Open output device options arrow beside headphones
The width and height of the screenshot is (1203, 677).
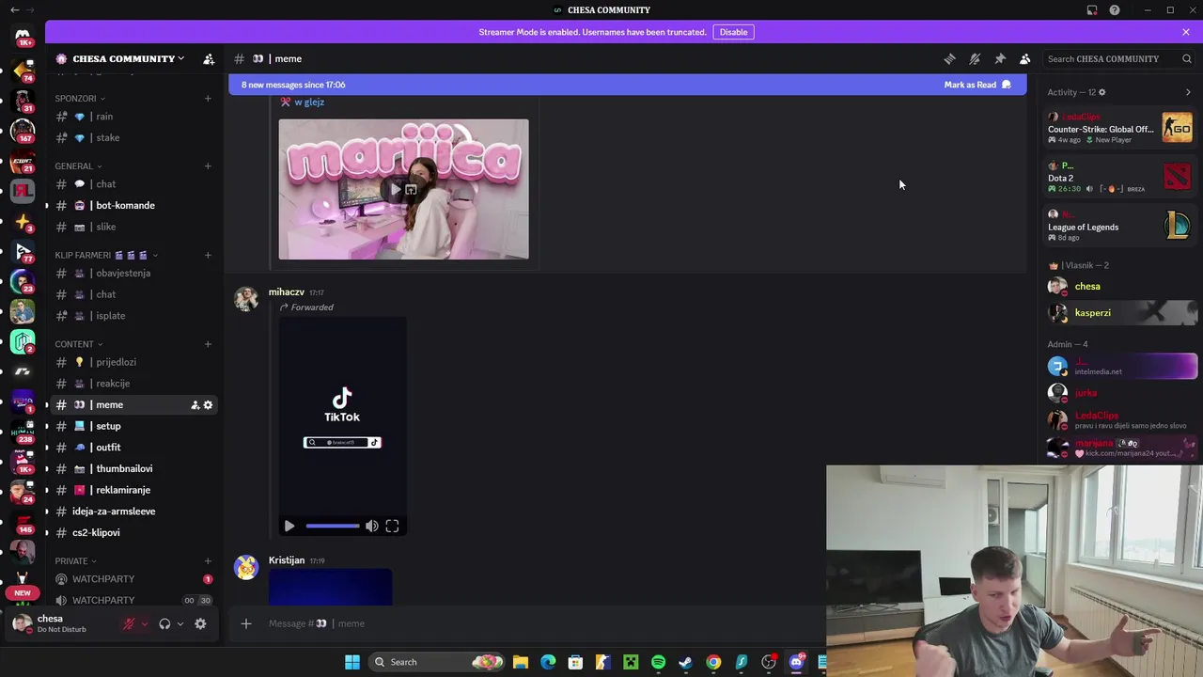point(180,624)
